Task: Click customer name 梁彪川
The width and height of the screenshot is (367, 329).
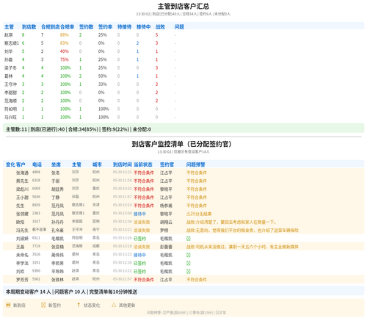Action: coord(22,189)
